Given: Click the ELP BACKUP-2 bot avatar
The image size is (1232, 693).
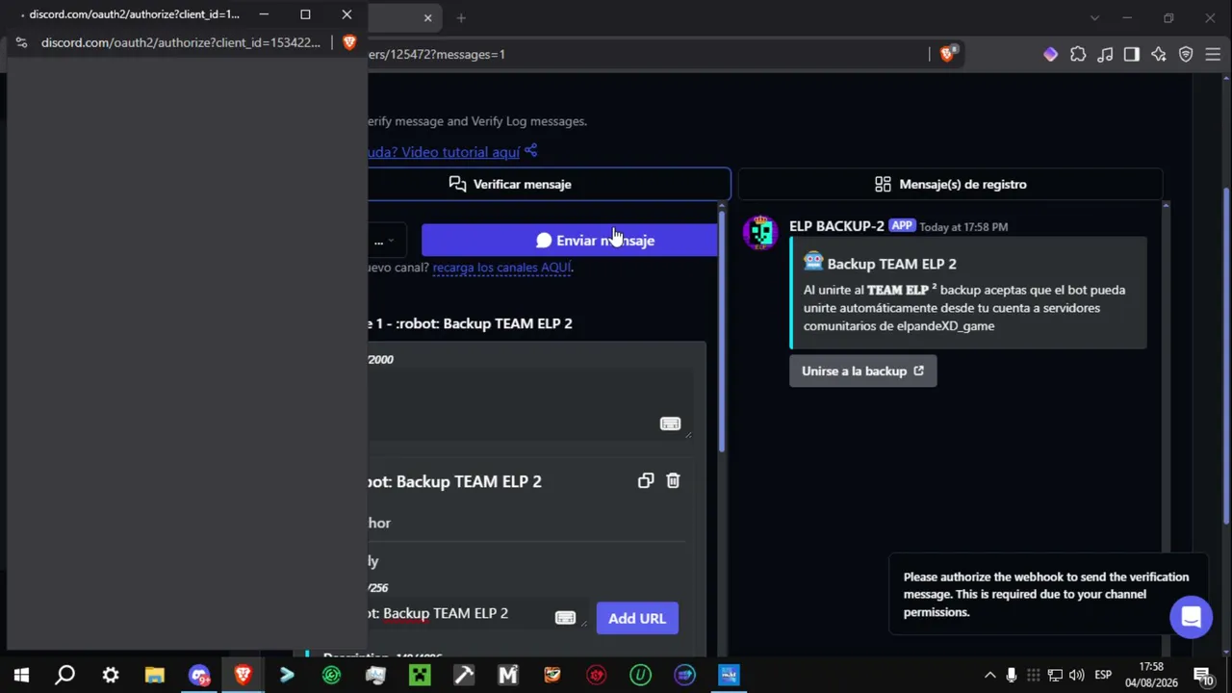Looking at the screenshot, I should pos(760,233).
